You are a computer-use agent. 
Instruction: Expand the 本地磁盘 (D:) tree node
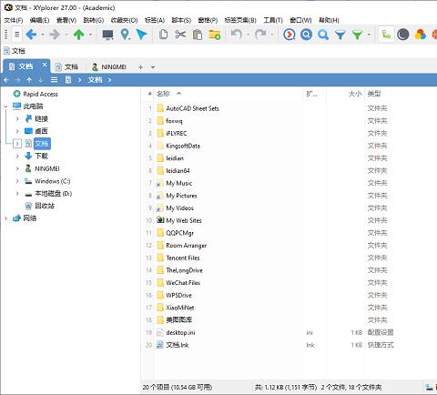(17, 194)
